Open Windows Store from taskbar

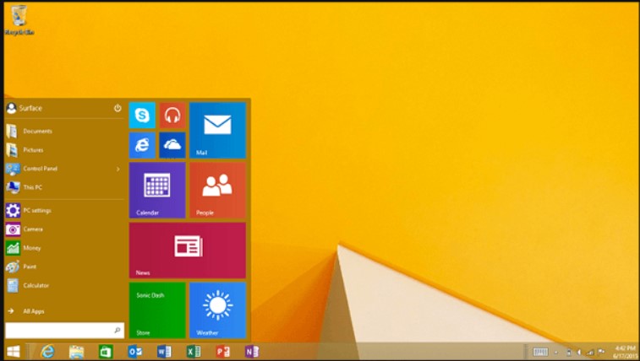[106, 351]
